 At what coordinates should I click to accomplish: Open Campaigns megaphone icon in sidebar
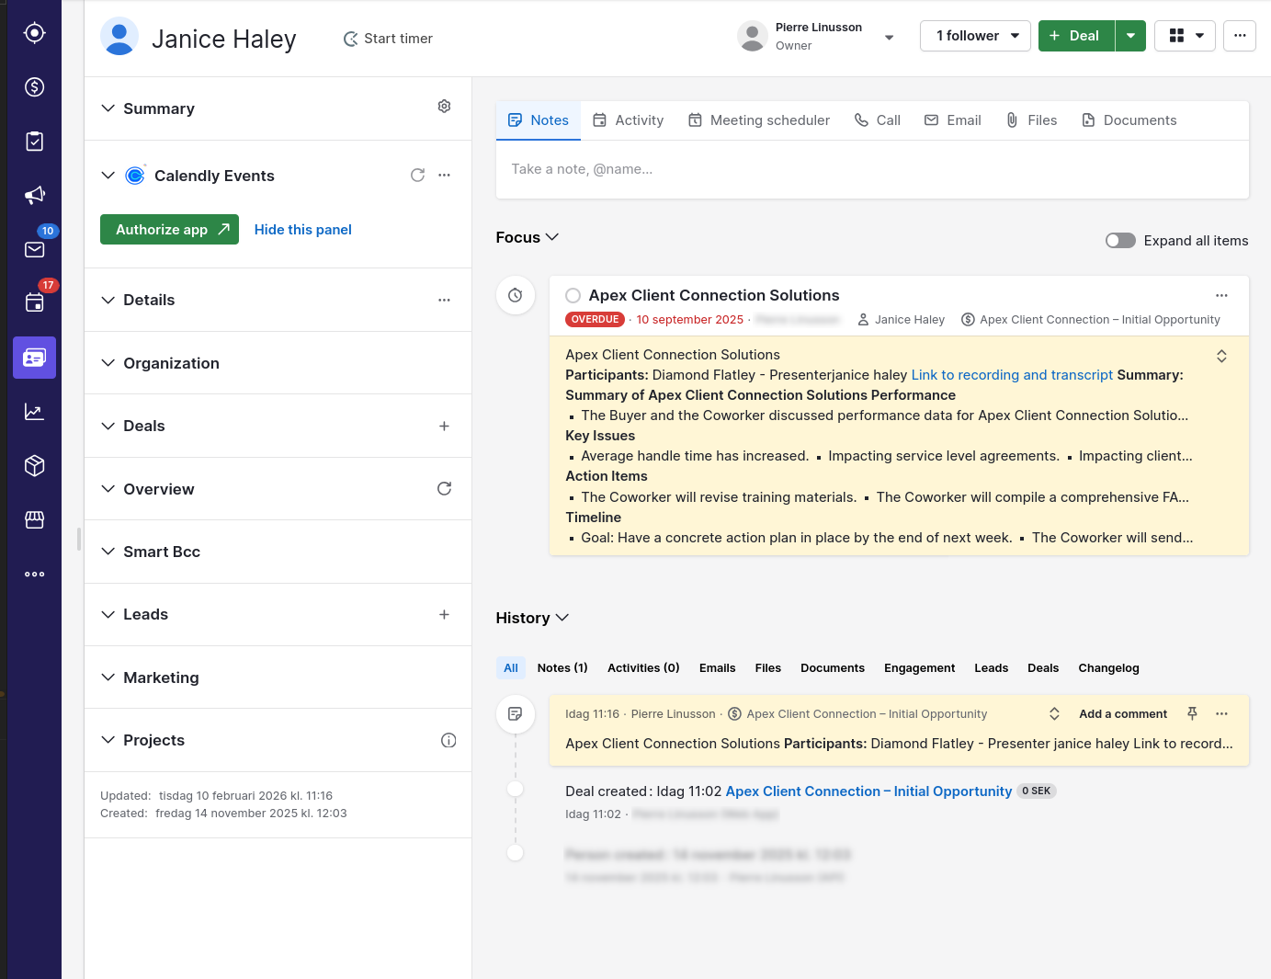click(x=34, y=195)
